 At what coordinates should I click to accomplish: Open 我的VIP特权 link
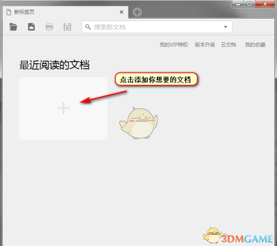point(174,45)
